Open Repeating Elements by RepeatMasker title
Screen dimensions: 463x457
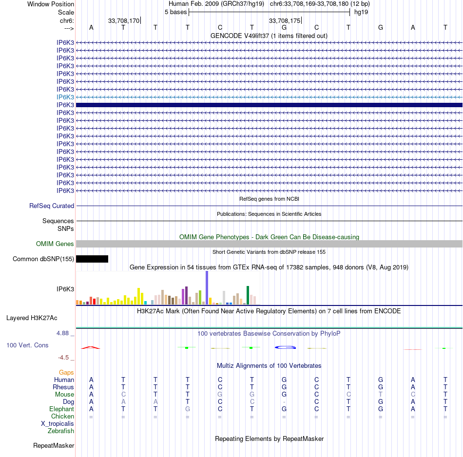click(269, 438)
